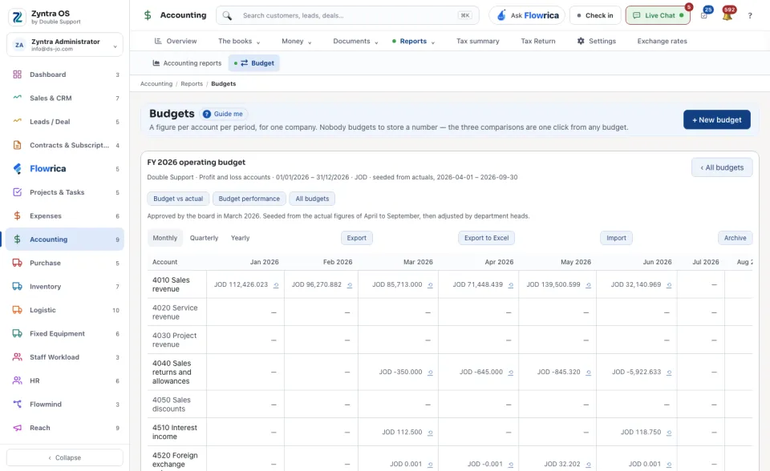This screenshot has height=471, width=770.
Task: Click Settings gear in accounting nav
Action: (581, 41)
